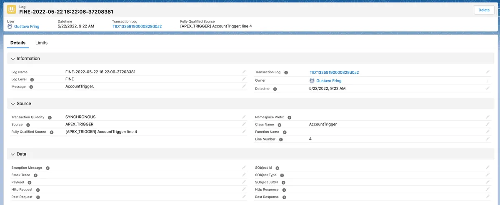The image size is (500, 205).
Task: Click the yellow Log record icon
Action: tap(12, 10)
